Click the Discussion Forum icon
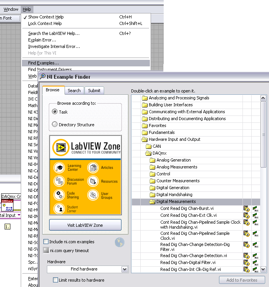 click(x=60, y=181)
